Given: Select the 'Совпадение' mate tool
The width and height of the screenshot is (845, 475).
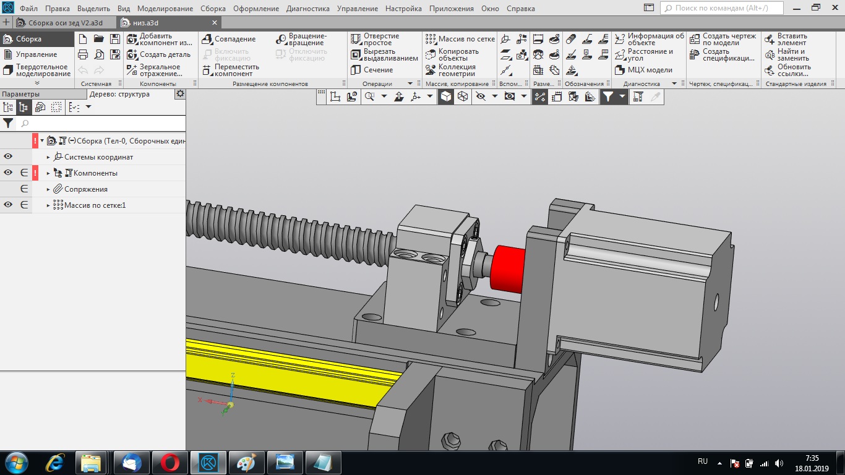Looking at the screenshot, I should point(228,39).
